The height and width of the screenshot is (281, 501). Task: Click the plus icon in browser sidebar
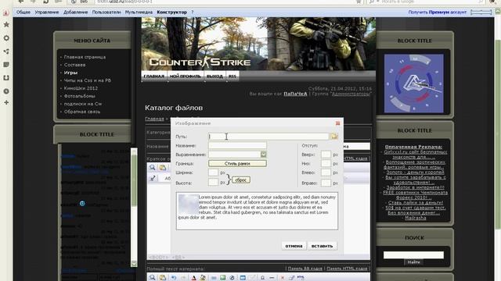click(6, 102)
